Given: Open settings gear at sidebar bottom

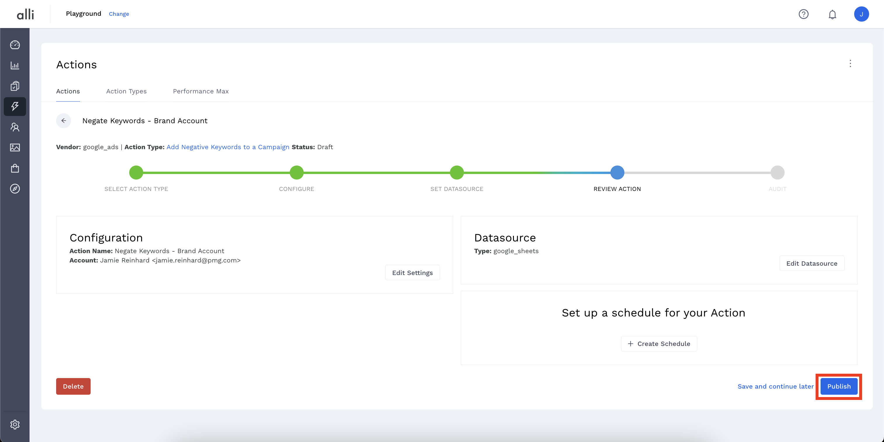Looking at the screenshot, I should (15, 424).
